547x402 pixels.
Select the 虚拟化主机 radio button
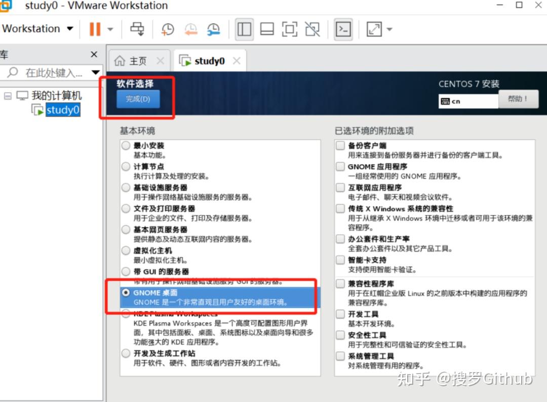pyautogui.click(x=126, y=250)
